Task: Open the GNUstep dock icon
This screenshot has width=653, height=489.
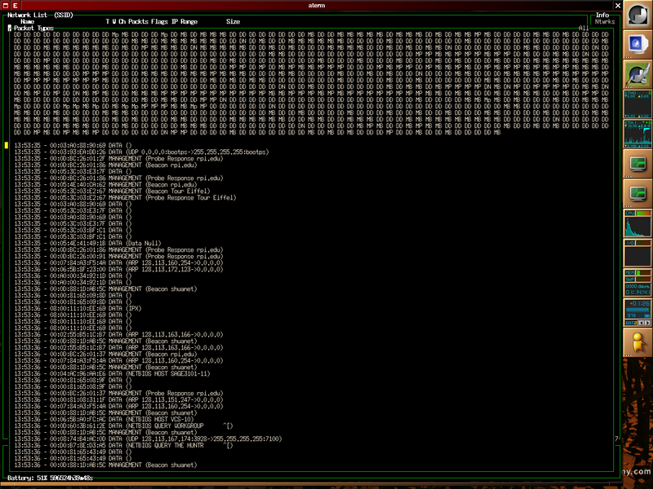Action: (x=637, y=15)
